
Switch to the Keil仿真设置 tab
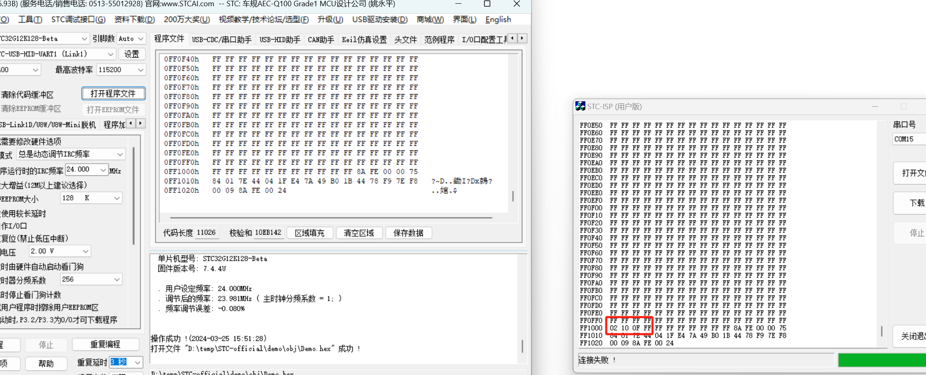coord(364,40)
